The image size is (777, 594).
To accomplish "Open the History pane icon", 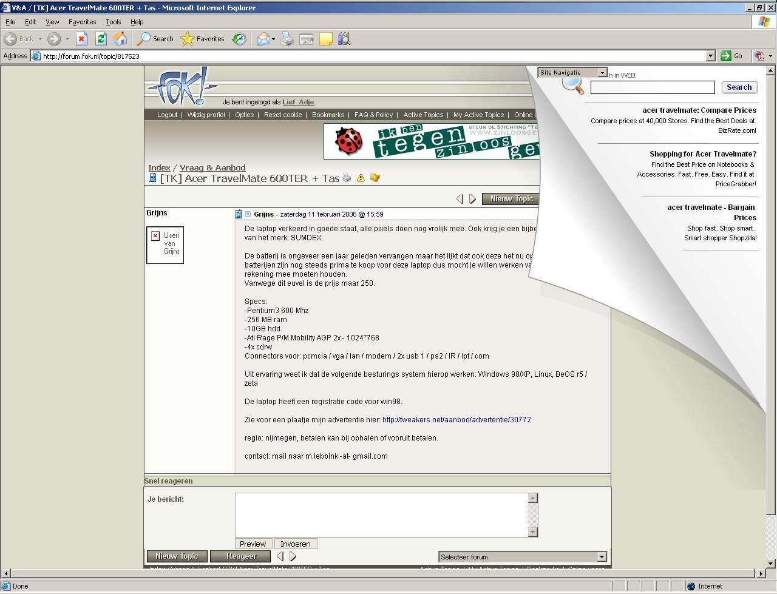I will click(x=239, y=39).
